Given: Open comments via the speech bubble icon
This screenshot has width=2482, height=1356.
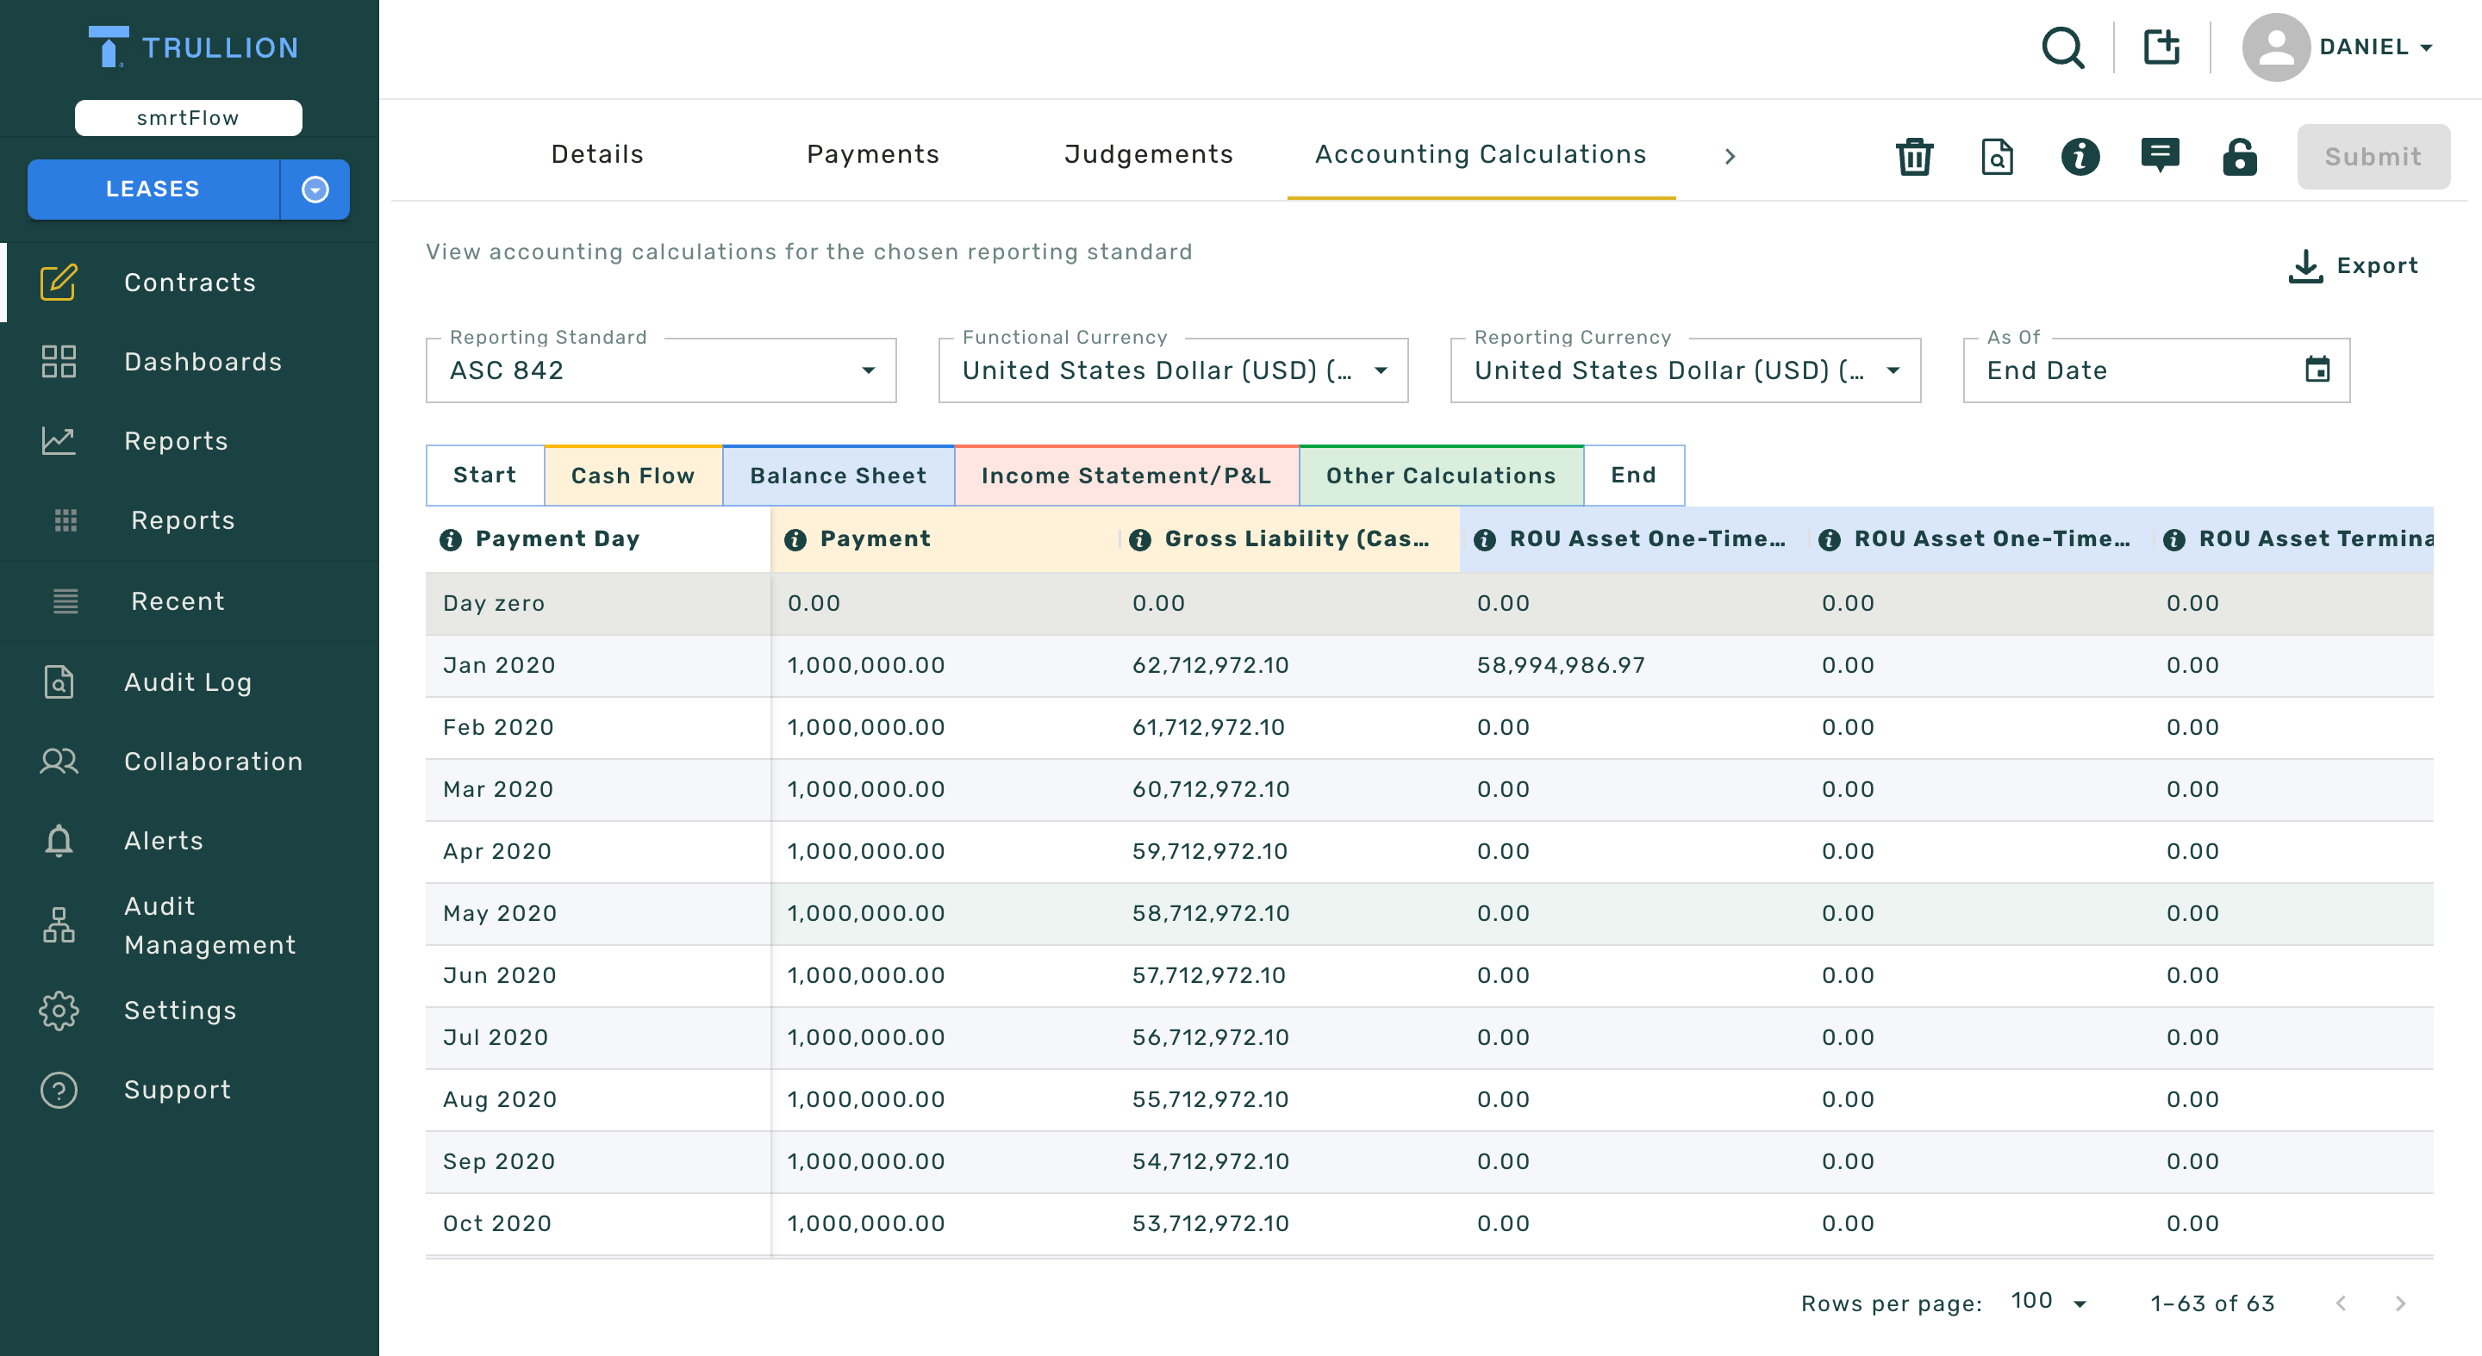Looking at the screenshot, I should [x=2161, y=157].
